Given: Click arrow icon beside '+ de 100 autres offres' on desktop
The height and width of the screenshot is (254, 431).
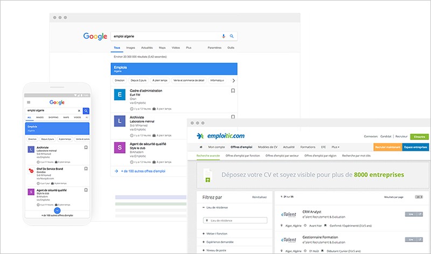Looking at the screenshot, I should (x=116, y=171).
